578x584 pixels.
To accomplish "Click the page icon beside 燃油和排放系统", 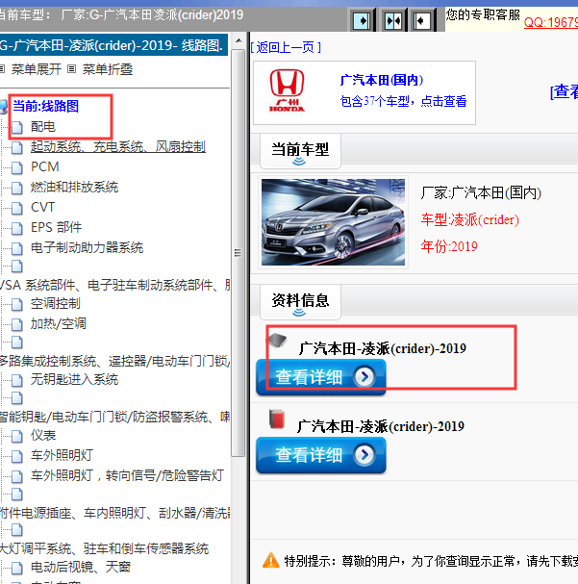I will point(16,188).
